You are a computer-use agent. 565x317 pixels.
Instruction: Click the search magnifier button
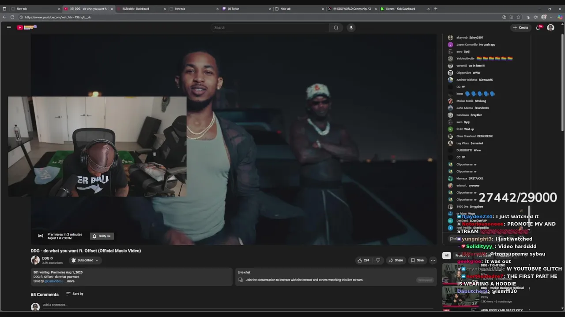[336, 27]
